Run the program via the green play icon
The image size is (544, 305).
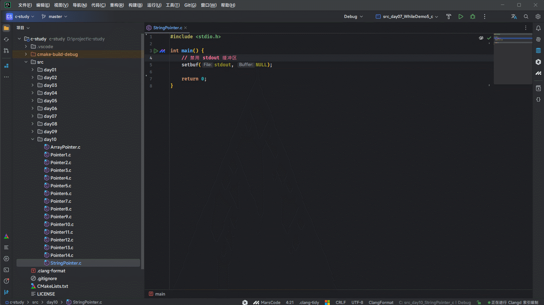[x=461, y=16]
